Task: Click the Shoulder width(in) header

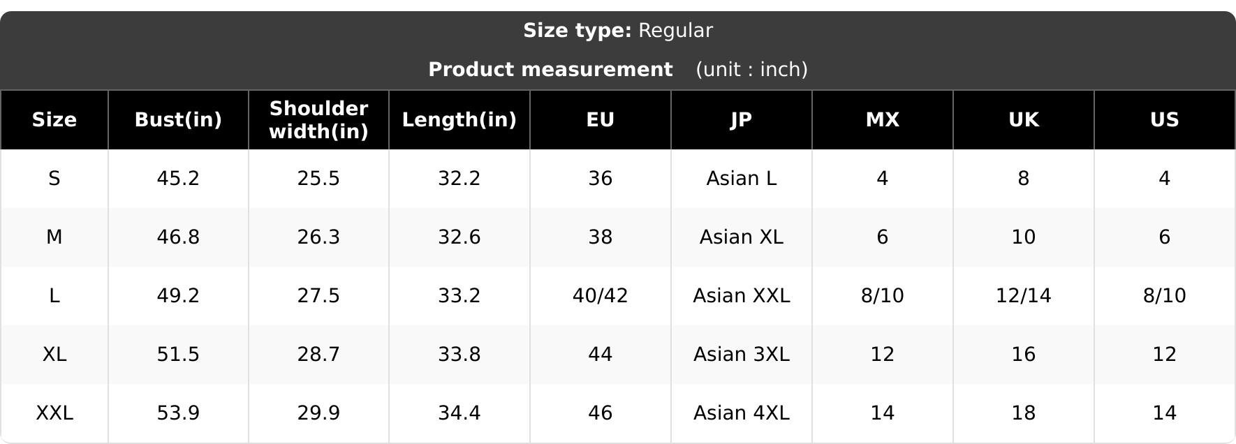Action: coord(318,120)
